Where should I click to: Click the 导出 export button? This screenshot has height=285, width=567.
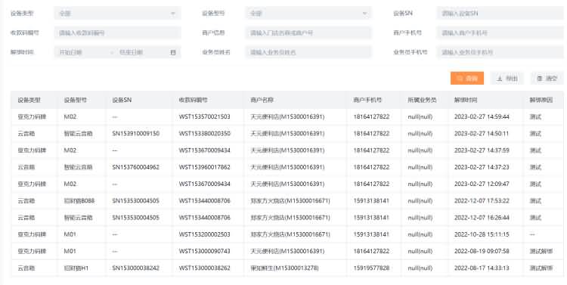pos(507,78)
